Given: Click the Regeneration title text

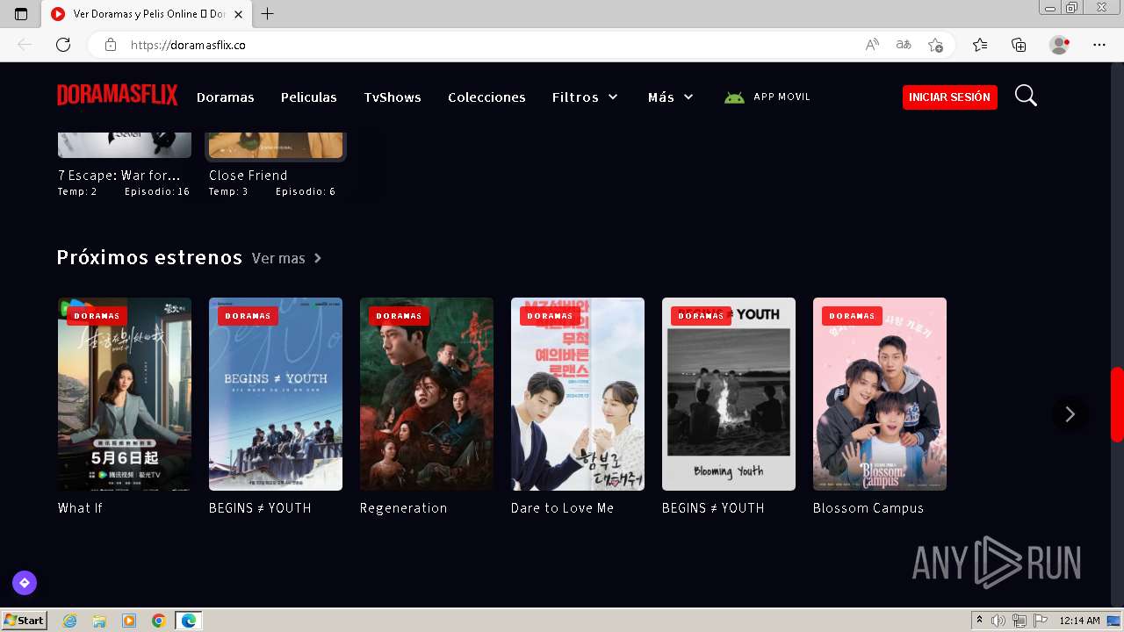Looking at the screenshot, I should (404, 508).
